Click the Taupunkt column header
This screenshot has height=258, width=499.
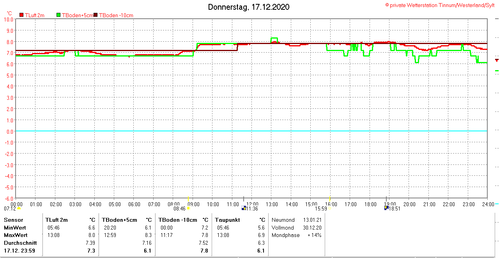point(227,220)
